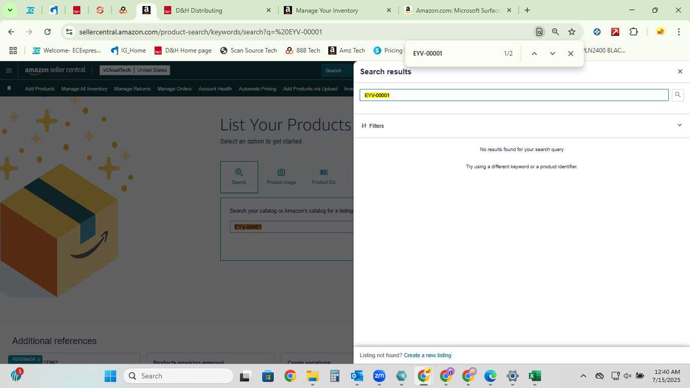Focus the Search results keyword input field
Image resolution: width=690 pixels, height=388 pixels.
tap(514, 95)
